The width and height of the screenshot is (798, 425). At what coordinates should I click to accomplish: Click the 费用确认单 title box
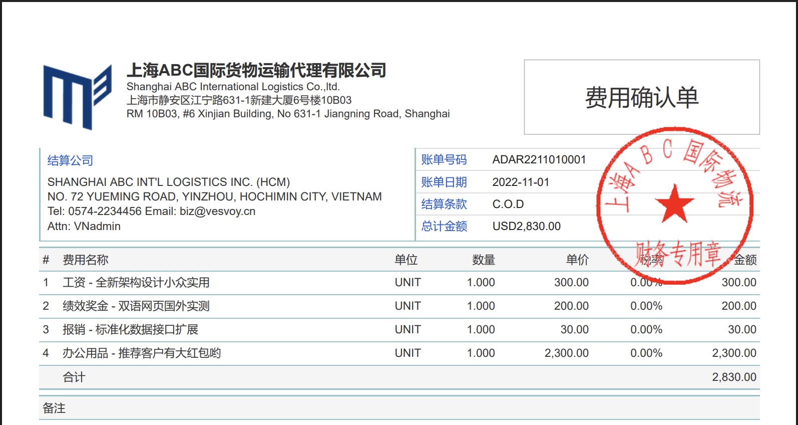click(641, 97)
